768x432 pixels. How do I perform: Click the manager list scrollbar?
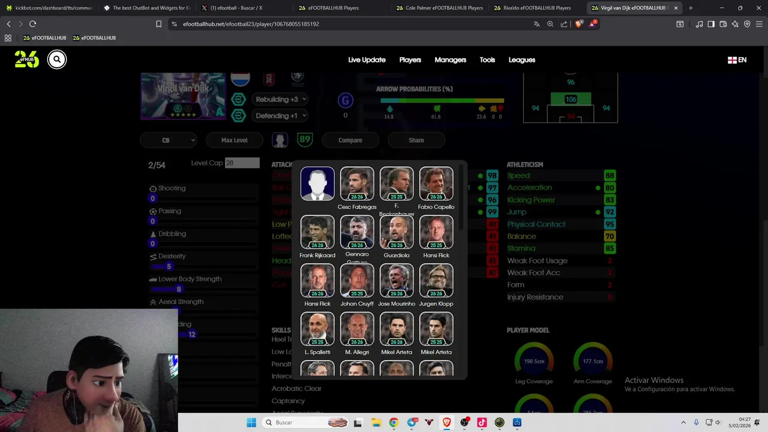[462, 198]
